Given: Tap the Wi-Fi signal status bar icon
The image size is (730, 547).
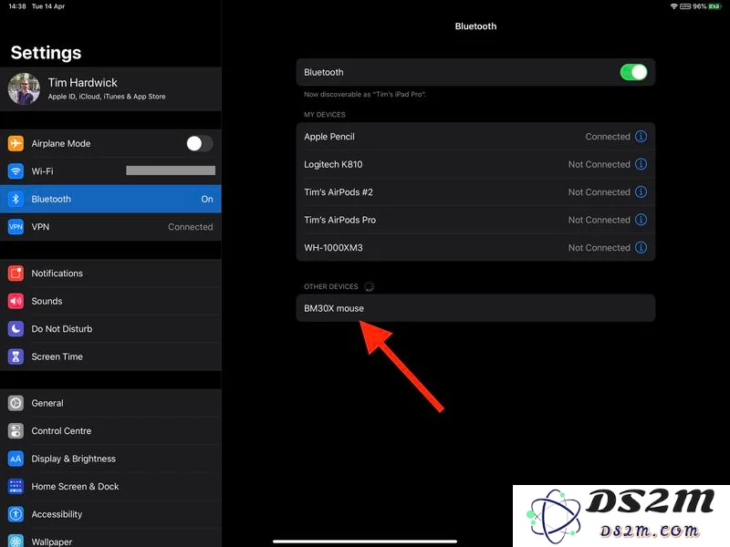Looking at the screenshot, I should 673,6.
